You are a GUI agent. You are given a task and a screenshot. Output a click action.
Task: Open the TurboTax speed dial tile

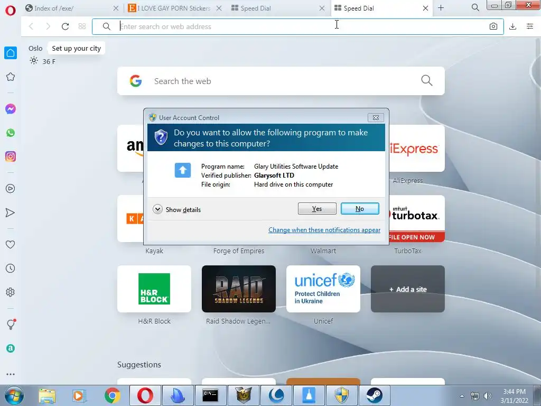[417, 218]
